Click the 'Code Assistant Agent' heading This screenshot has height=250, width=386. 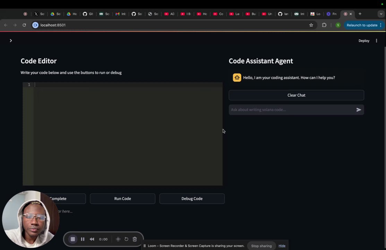(261, 61)
